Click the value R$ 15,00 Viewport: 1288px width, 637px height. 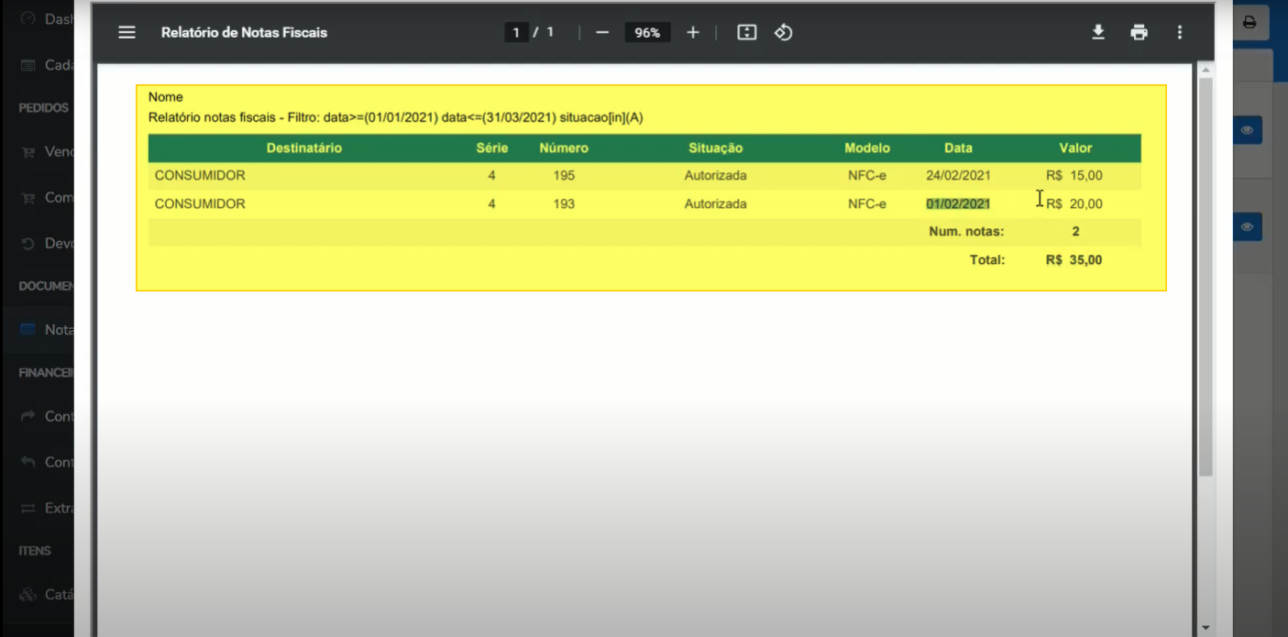(x=1074, y=175)
